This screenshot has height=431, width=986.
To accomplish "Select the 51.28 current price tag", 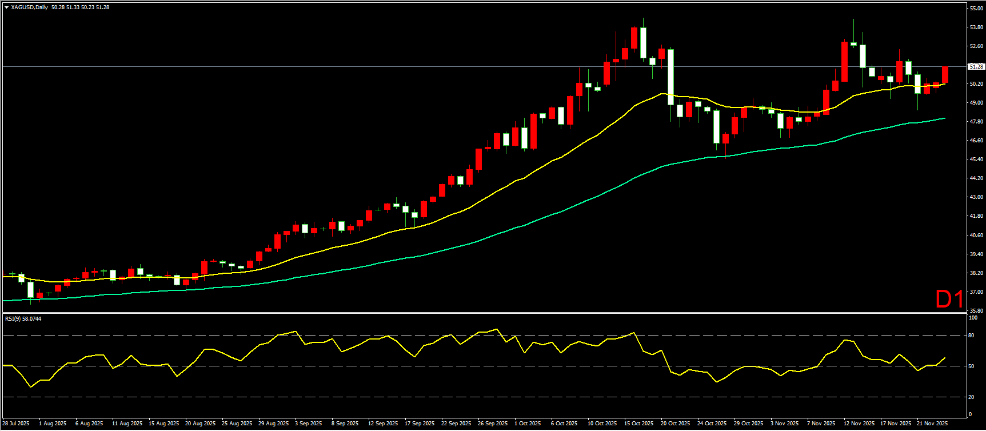I will pyautogui.click(x=976, y=67).
